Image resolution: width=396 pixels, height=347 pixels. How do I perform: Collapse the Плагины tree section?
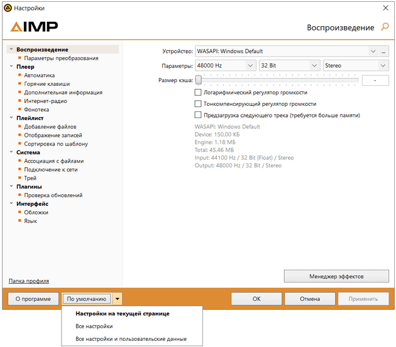point(11,186)
